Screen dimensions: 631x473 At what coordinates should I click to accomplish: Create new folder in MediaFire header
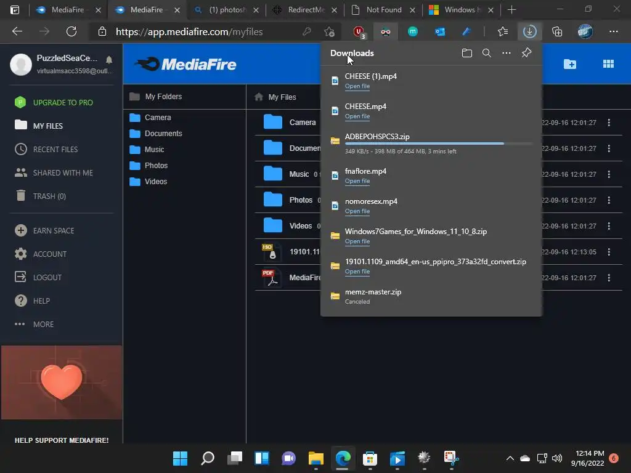tap(570, 64)
